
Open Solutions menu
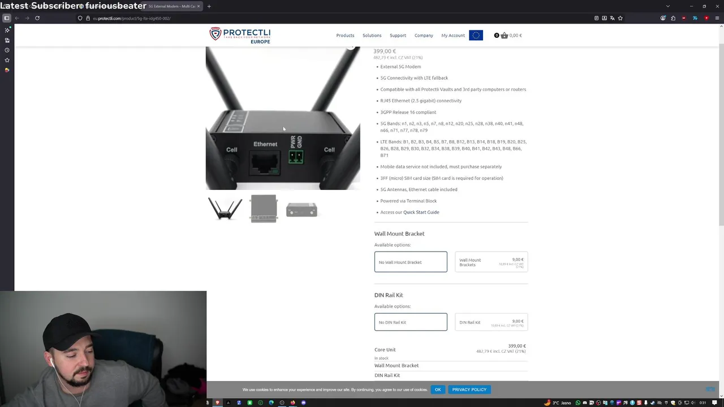click(372, 35)
